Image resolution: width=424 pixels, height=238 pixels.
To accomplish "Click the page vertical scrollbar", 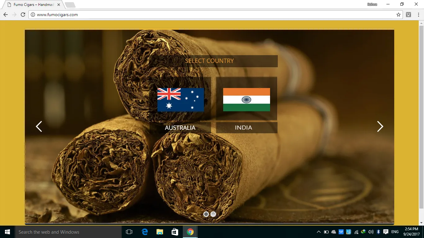I will click(421, 118).
